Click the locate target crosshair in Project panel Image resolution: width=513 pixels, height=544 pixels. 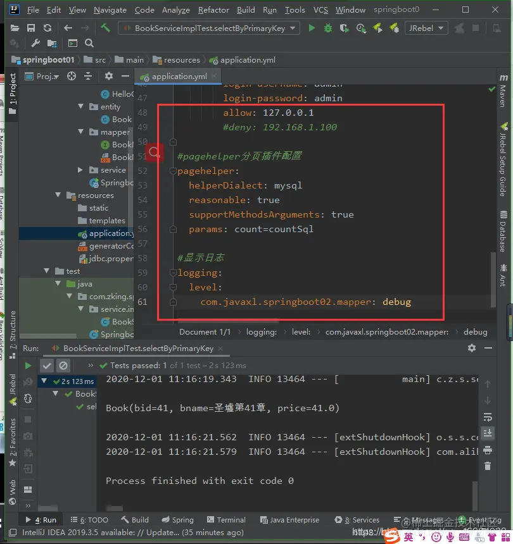point(72,76)
